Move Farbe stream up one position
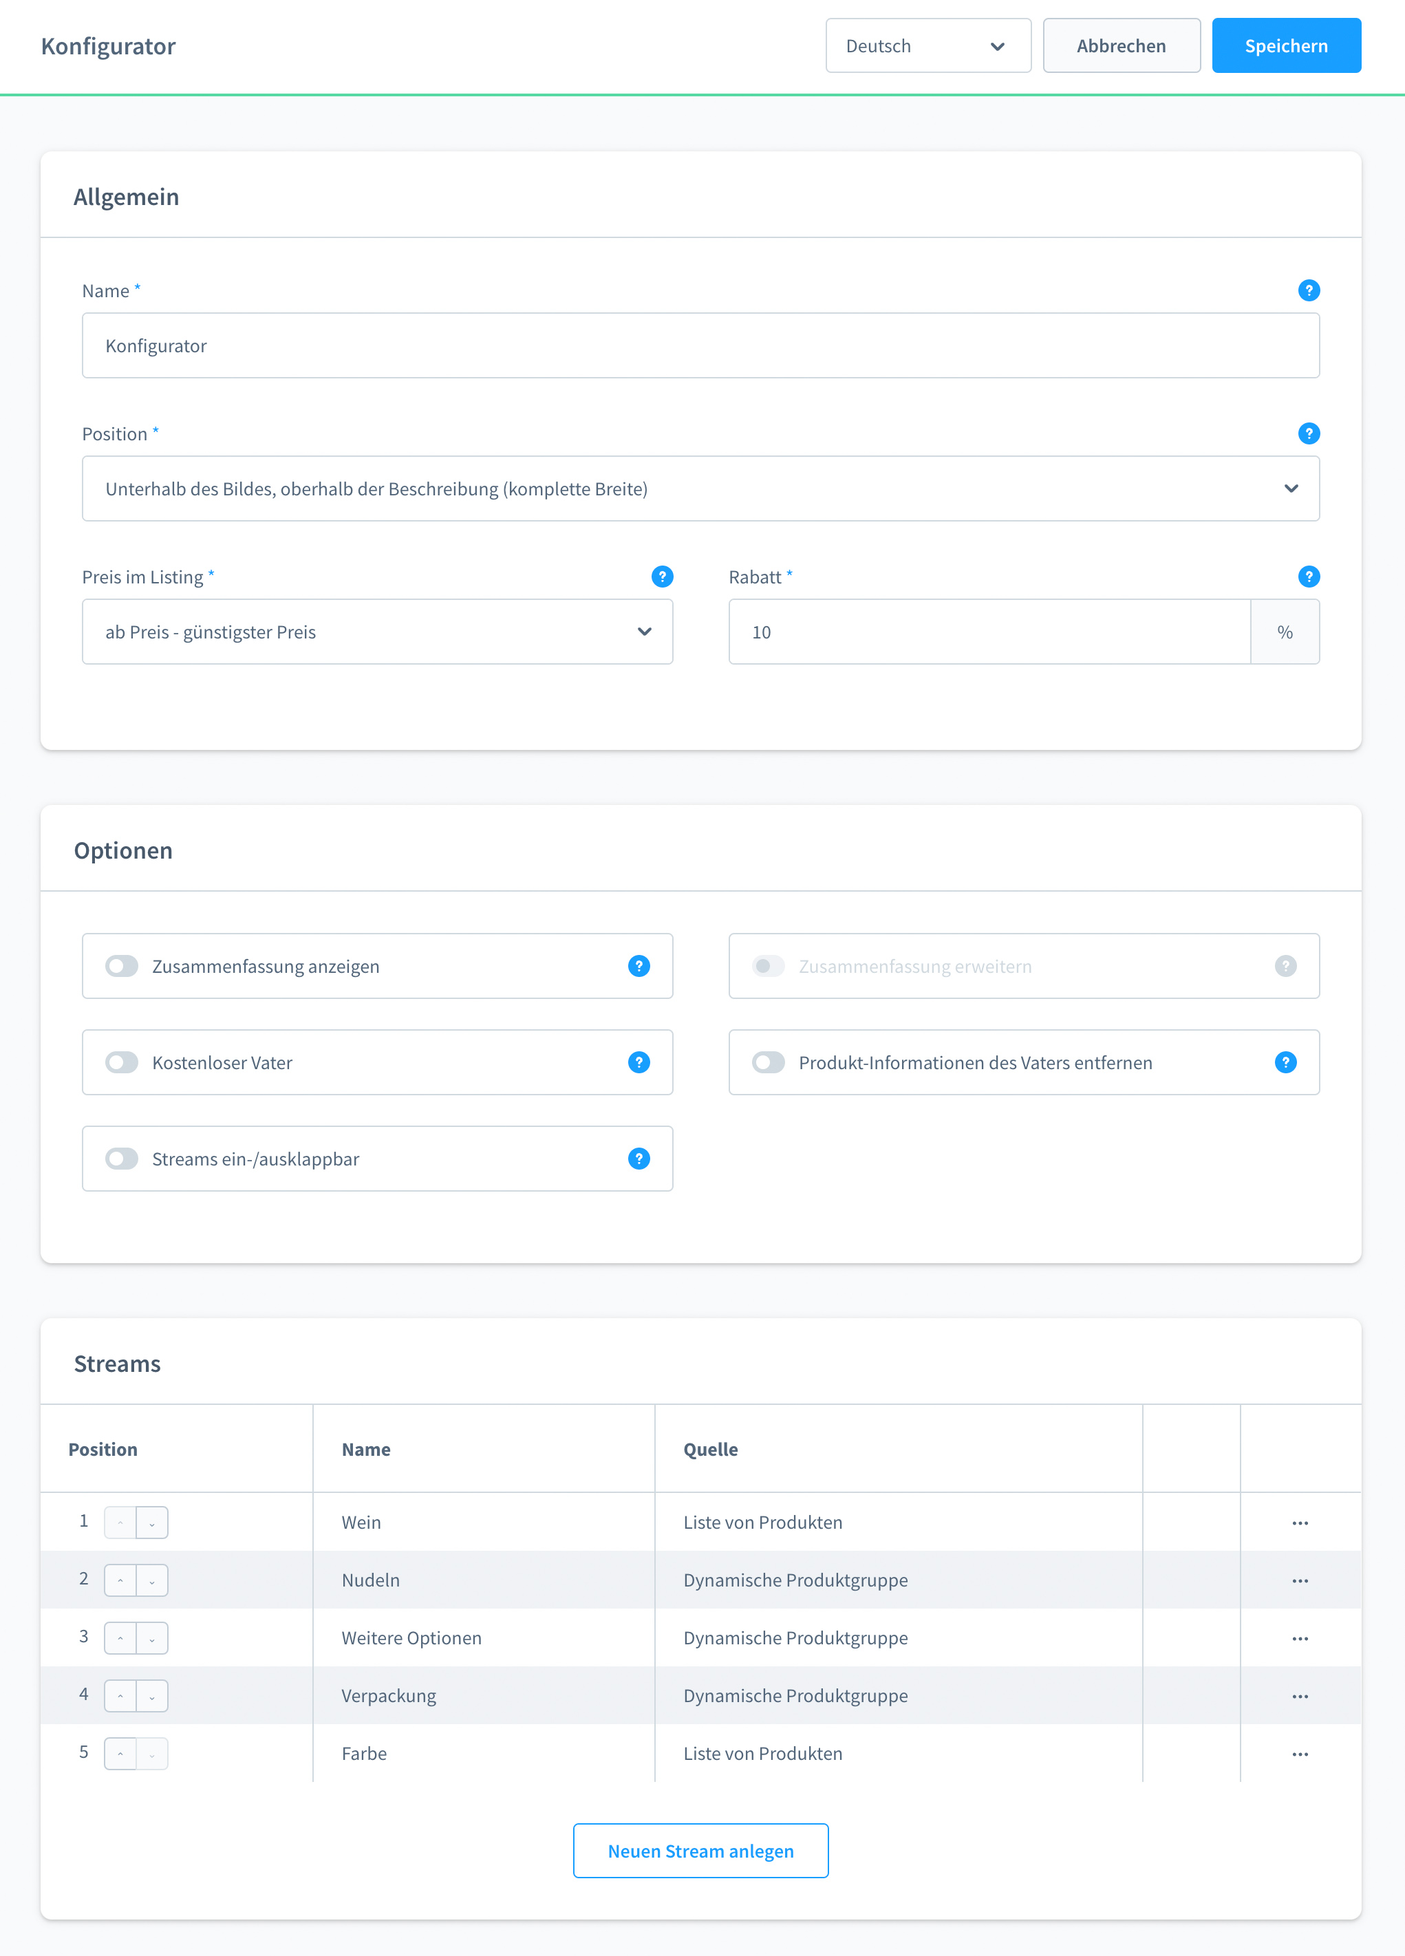 [x=120, y=1754]
